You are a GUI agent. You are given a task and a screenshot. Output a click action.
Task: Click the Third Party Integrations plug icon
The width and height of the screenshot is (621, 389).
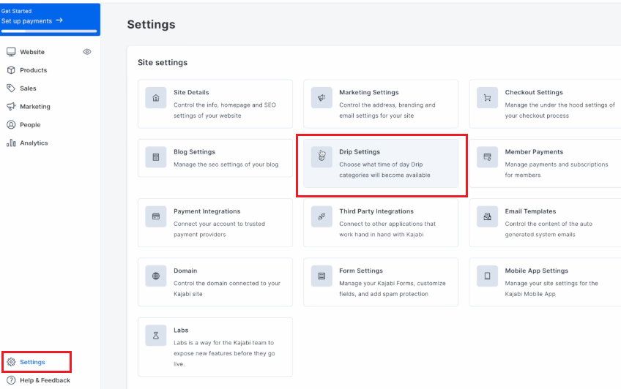click(x=321, y=216)
